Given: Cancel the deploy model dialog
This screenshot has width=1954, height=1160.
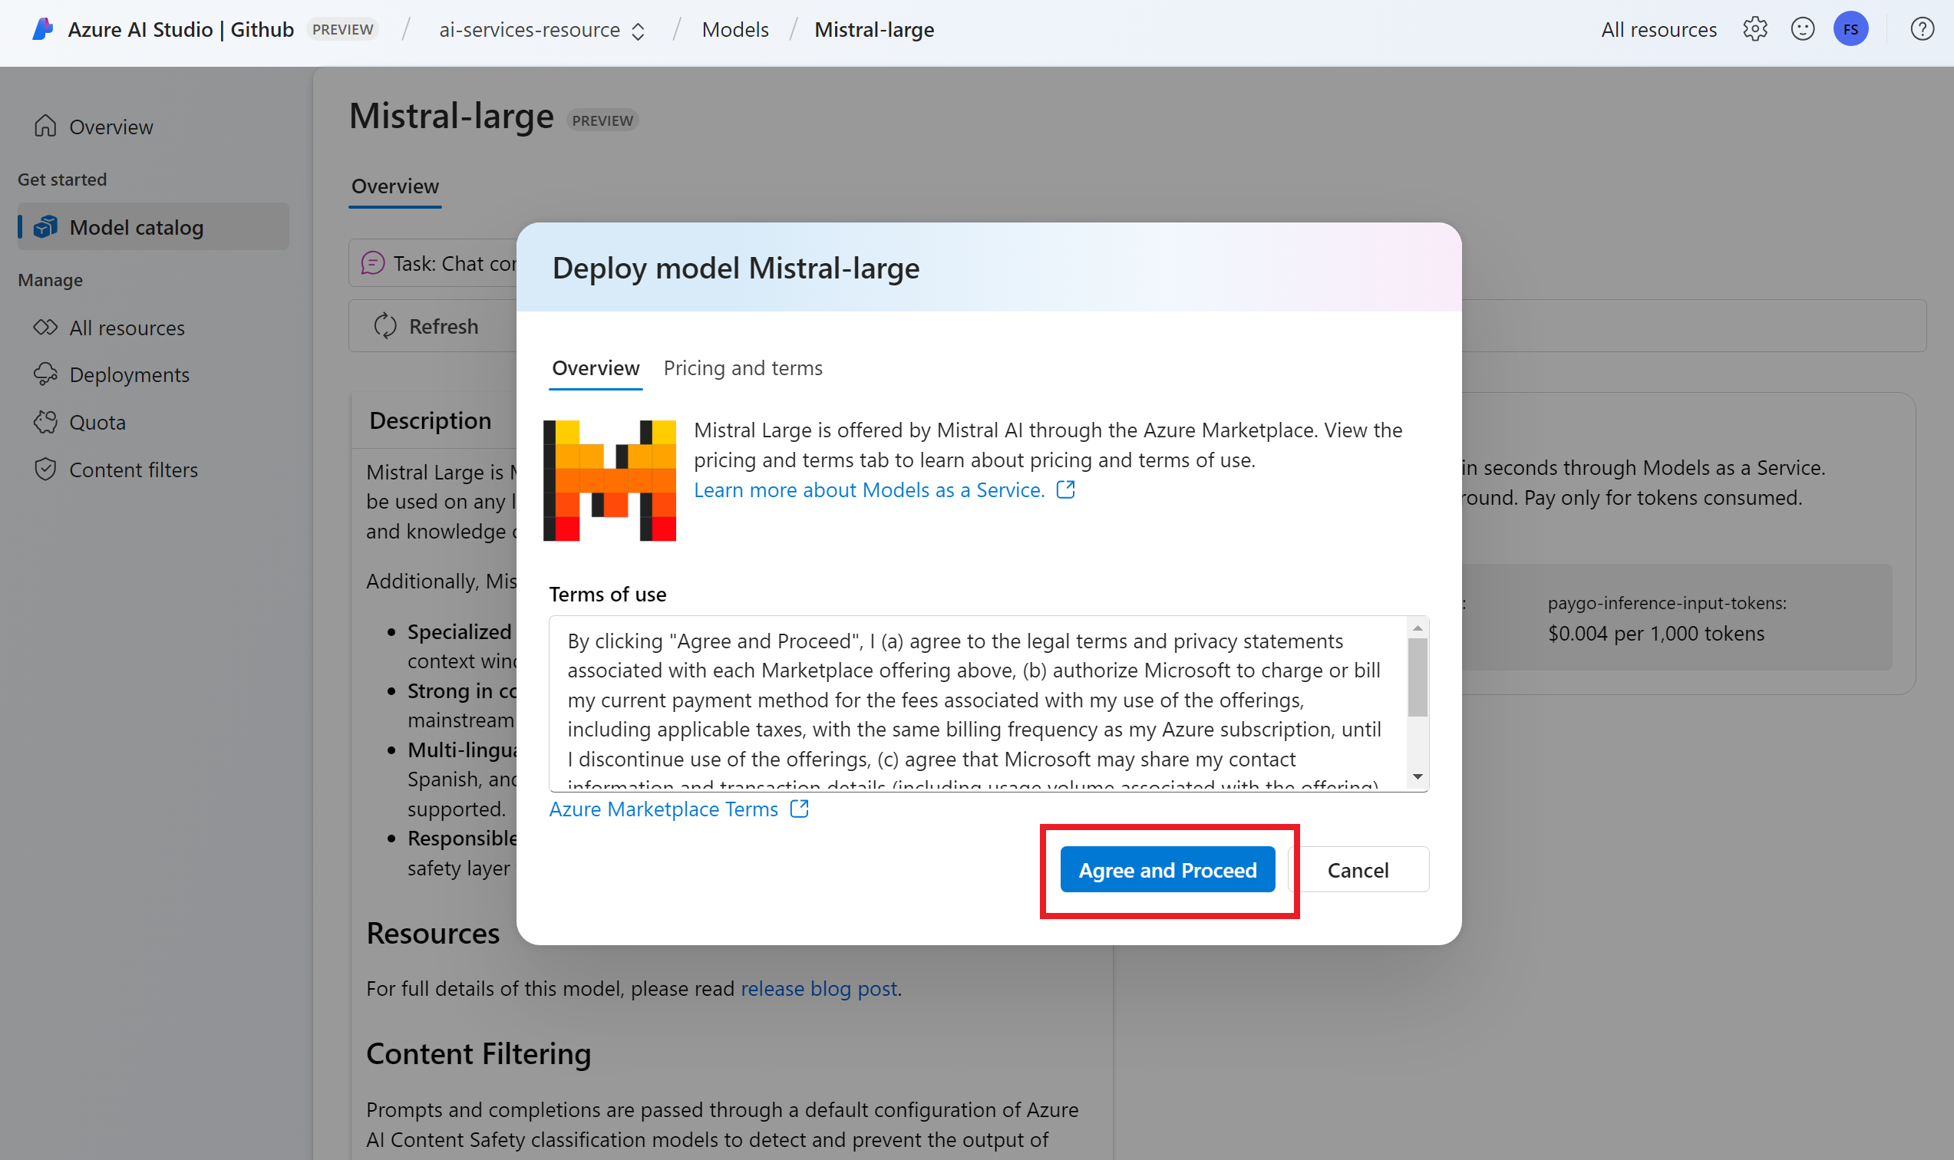Looking at the screenshot, I should pos(1358,869).
